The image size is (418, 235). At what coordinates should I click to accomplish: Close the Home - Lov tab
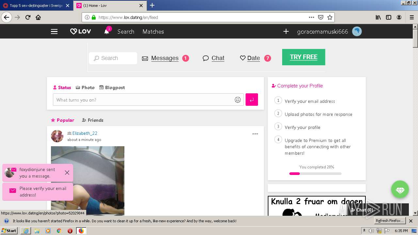pos(141,6)
